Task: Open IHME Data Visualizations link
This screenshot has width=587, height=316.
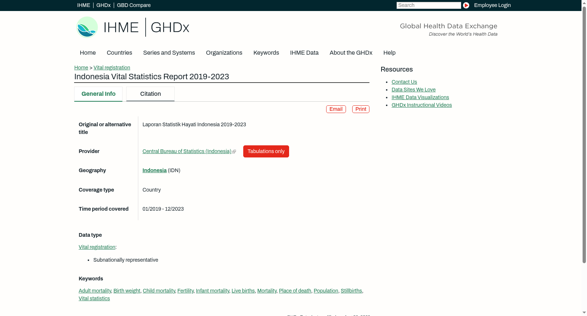Action: tap(420, 97)
